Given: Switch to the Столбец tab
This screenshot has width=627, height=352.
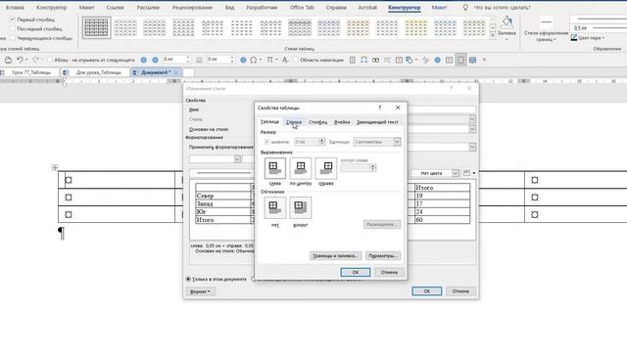Looking at the screenshot, I should click(317, 121).
